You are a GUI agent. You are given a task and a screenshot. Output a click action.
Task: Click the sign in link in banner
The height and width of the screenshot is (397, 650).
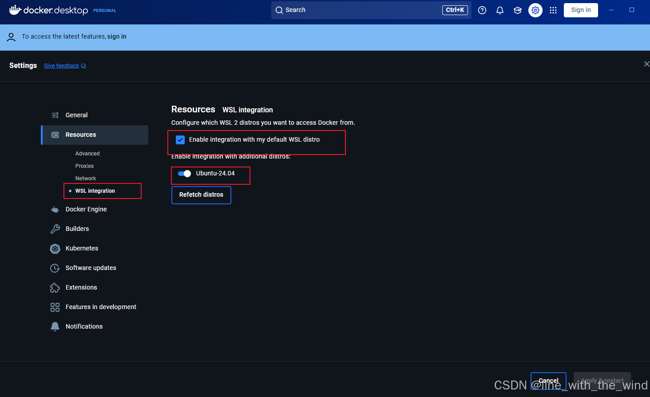coord(117,37)
